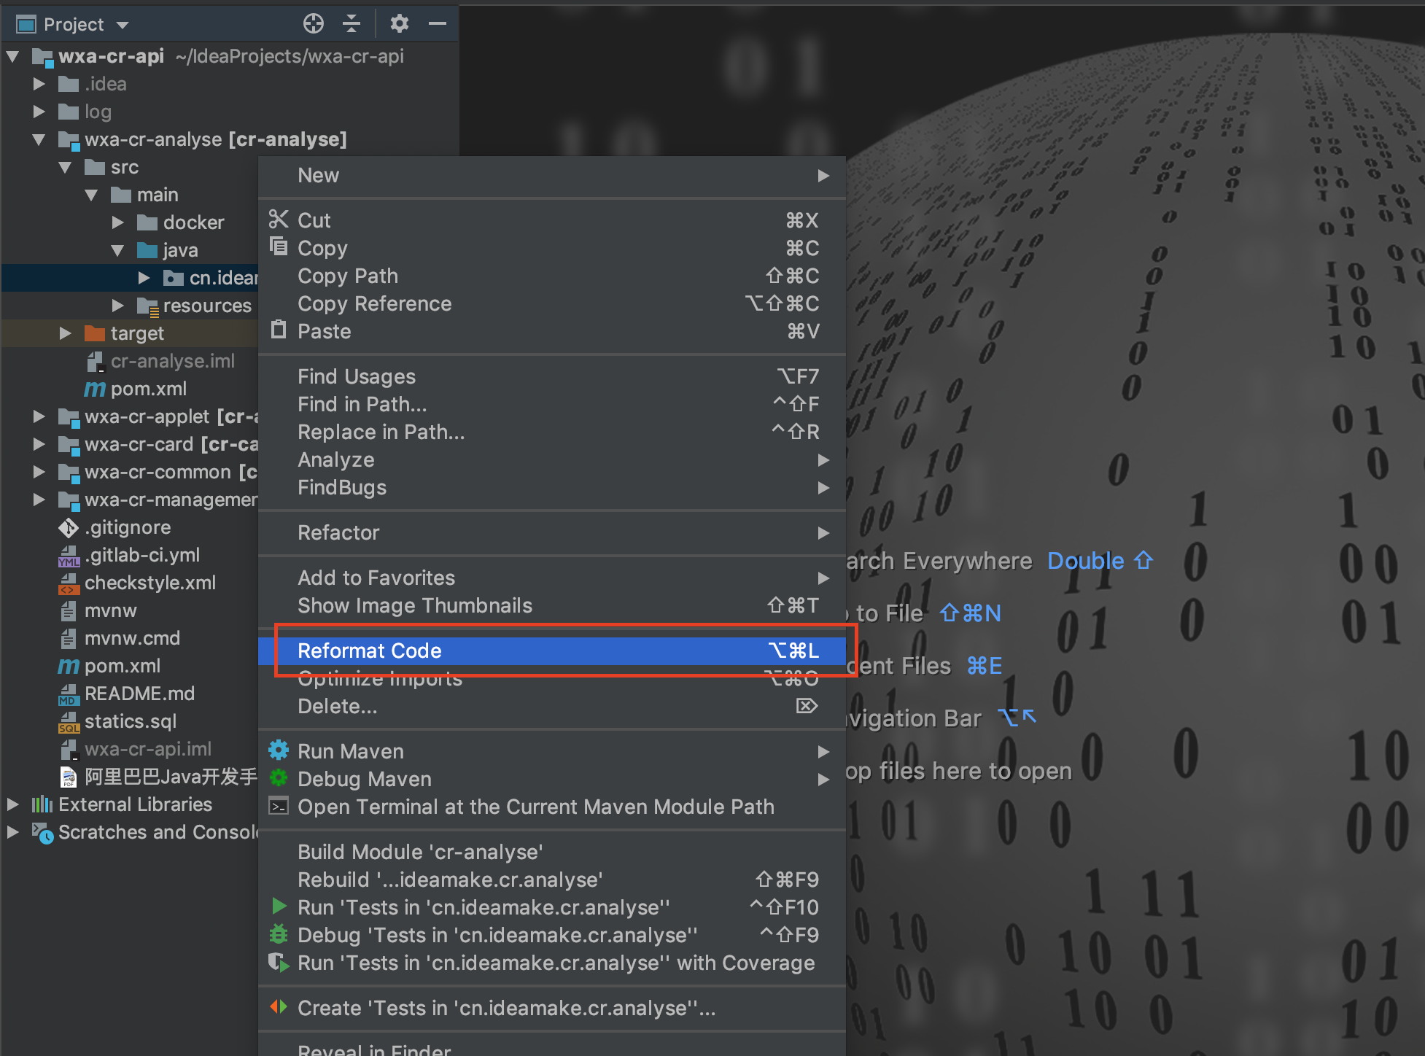Click the terminal icon for Open Terminal entry
The image size is (1425, 1056).
point(278,807)
